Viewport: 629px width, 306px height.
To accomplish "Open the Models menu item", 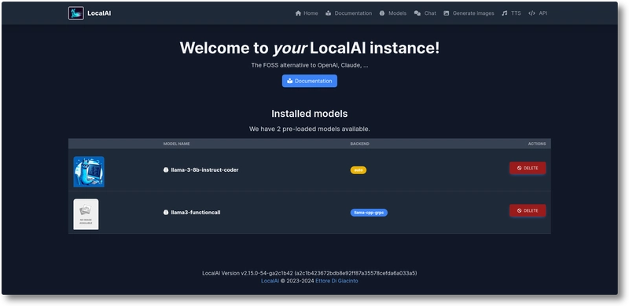I will pos(392,13).
